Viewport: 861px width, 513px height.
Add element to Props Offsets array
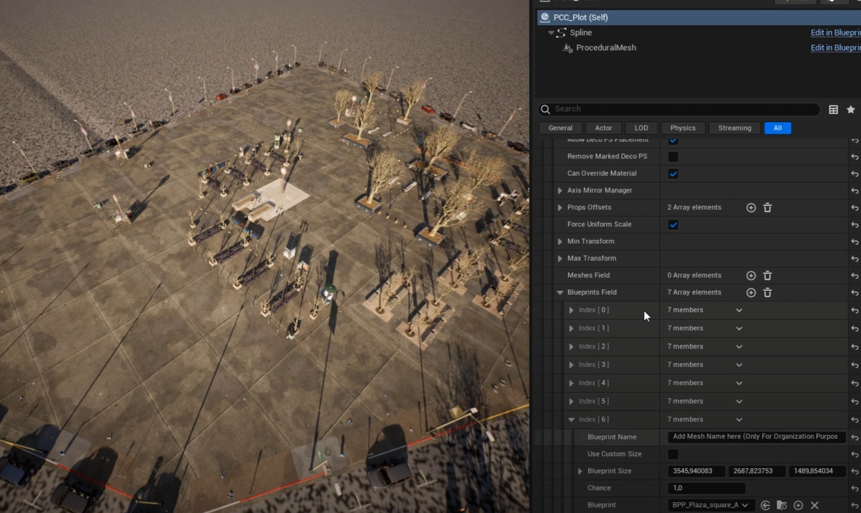[751, 208]
